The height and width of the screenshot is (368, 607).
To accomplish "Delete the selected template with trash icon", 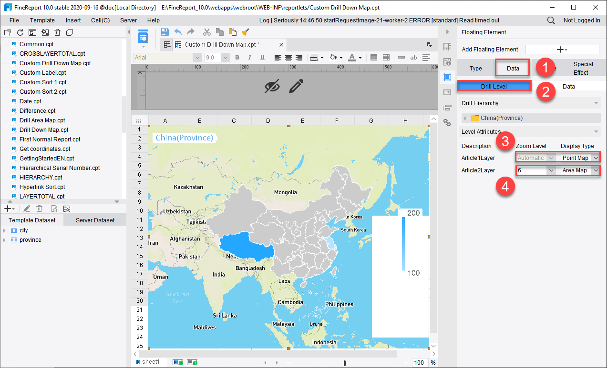I will 57,32.
